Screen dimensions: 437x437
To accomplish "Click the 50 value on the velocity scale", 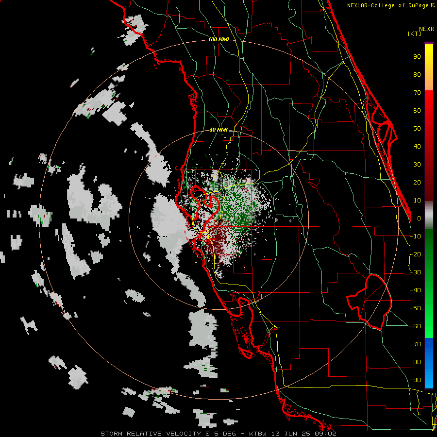I will tap(417, 129).
